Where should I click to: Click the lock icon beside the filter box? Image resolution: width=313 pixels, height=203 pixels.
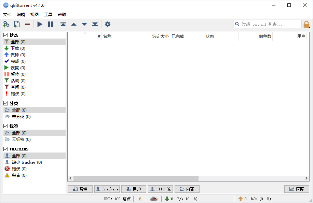coord(307,24)
